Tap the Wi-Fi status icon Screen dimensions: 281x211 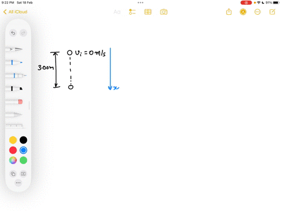259,2
